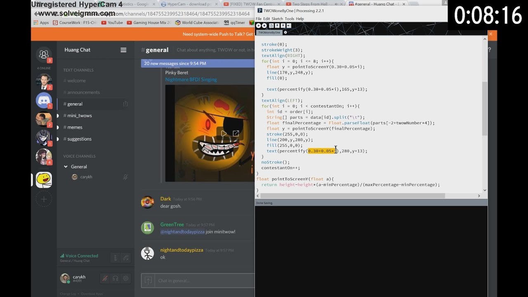
Task: Open the Sketch menu in Processing
Action: pyautogui.click(x=277, y=19)
